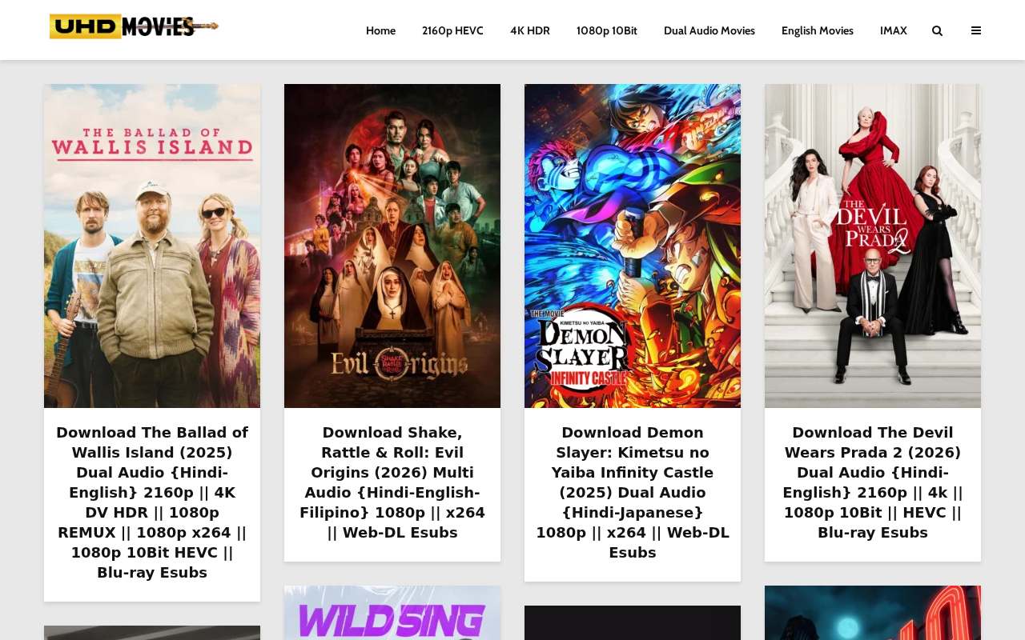Open the IMAX category
The image size is (1025, 640).
894,30
